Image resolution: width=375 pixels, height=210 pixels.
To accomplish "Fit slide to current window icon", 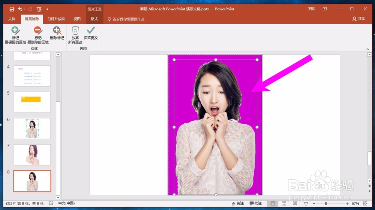I will coord(365,203).
